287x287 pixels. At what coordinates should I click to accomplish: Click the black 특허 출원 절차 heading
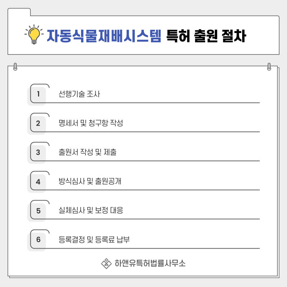click(x=206, y=36)
